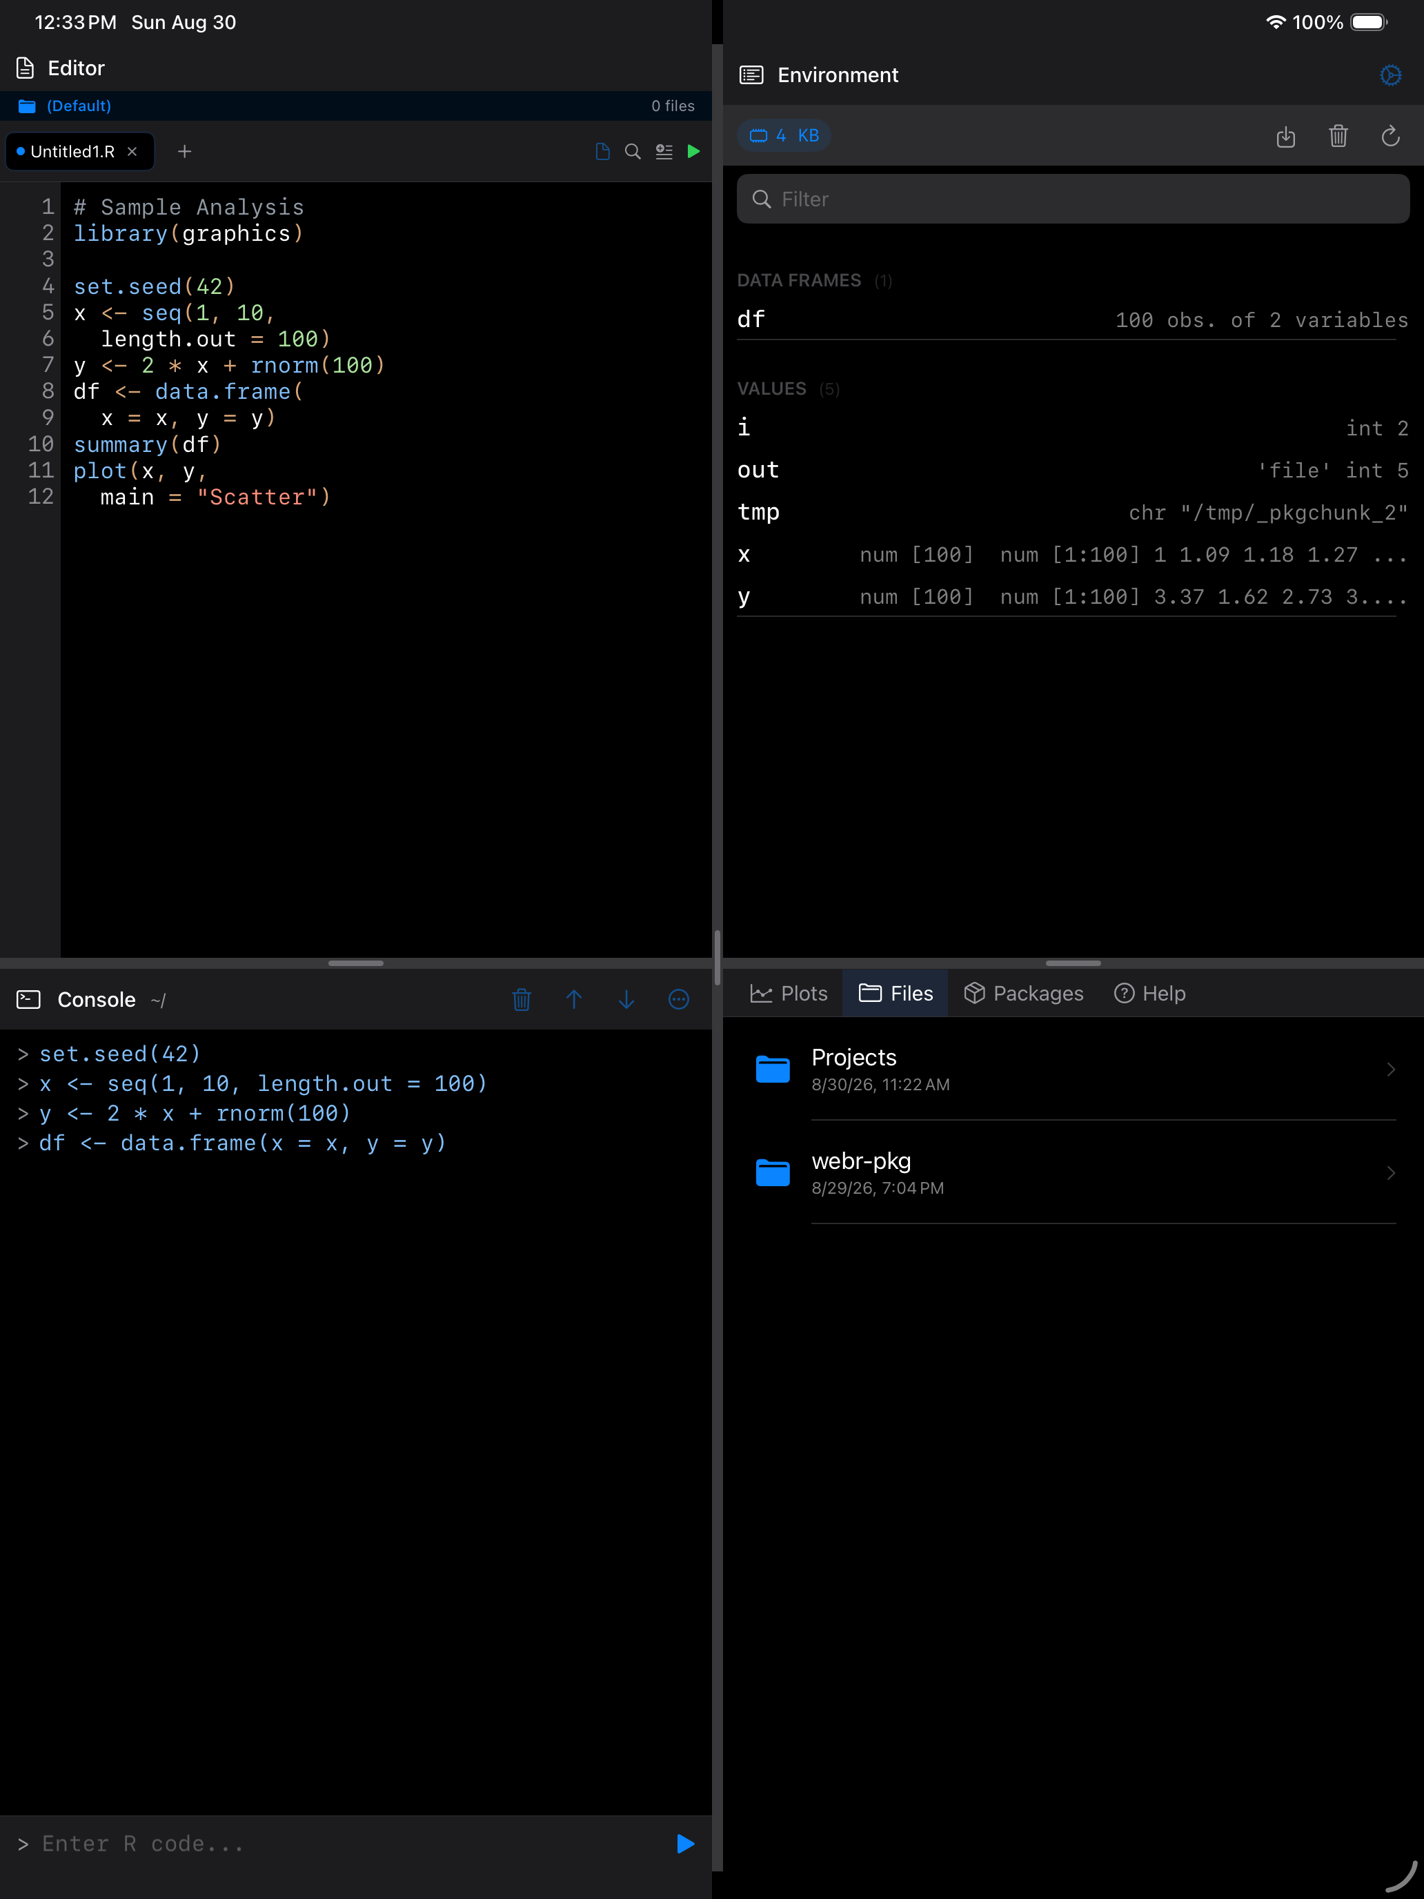Click the new document icon in editor toolbar

click(602, 151)
